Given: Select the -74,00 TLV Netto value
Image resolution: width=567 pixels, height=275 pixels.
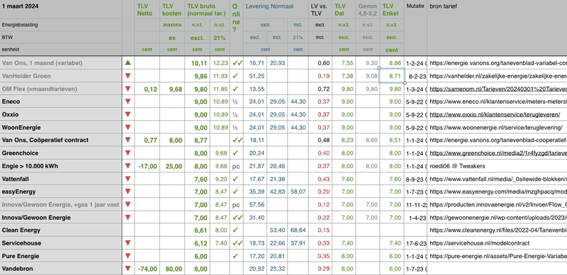Looking at the screenshot, I should (147, 269).
